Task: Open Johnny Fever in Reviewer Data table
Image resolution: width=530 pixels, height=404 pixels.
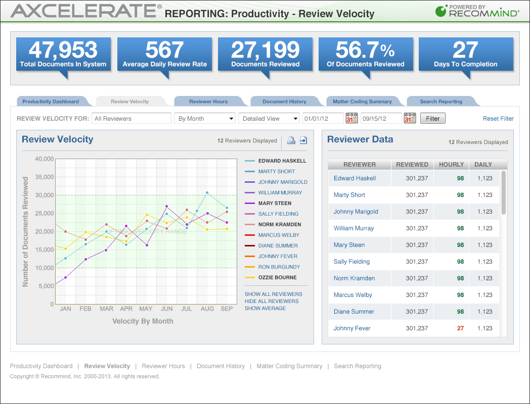Action: click(352, 328)
